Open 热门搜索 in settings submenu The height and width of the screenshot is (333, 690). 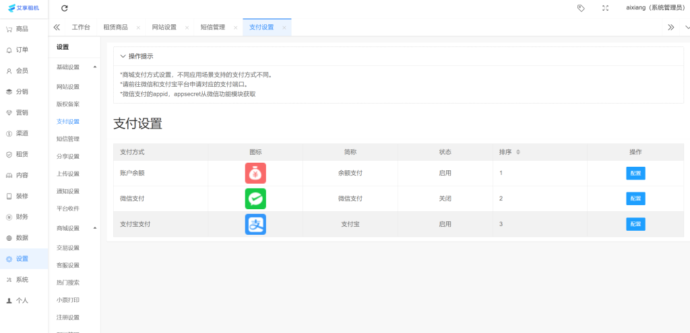pyautogui.click(x=68, y=283)
